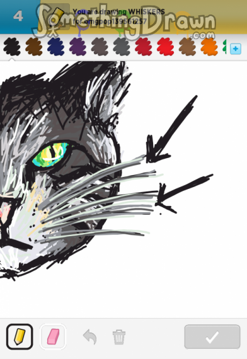Clear the drawing with the trash icon

119,337
